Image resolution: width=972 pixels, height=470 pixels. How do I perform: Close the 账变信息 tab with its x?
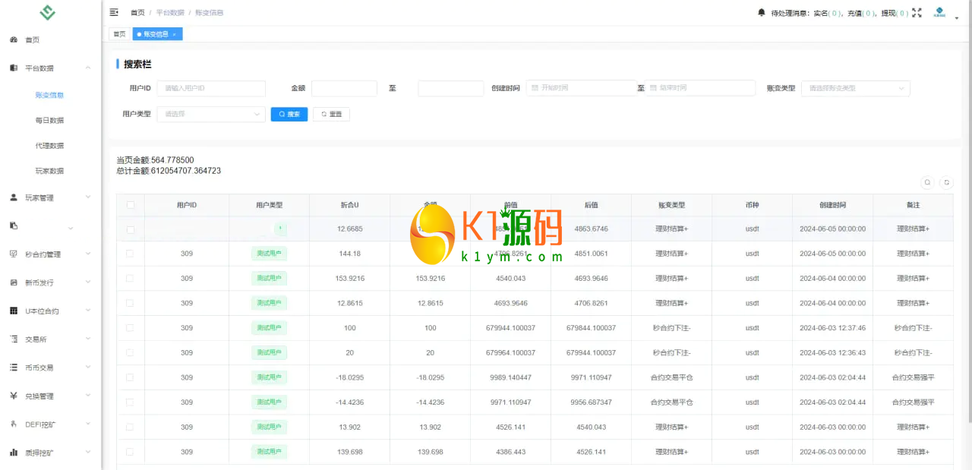click(174, 34)
